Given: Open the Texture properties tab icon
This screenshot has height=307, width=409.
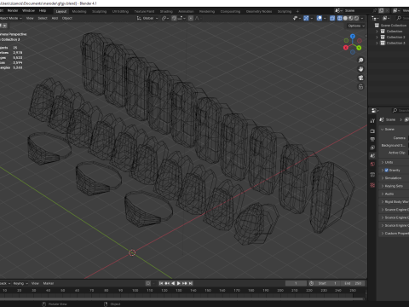Looking at the screenshot, I should click(372, 185).
